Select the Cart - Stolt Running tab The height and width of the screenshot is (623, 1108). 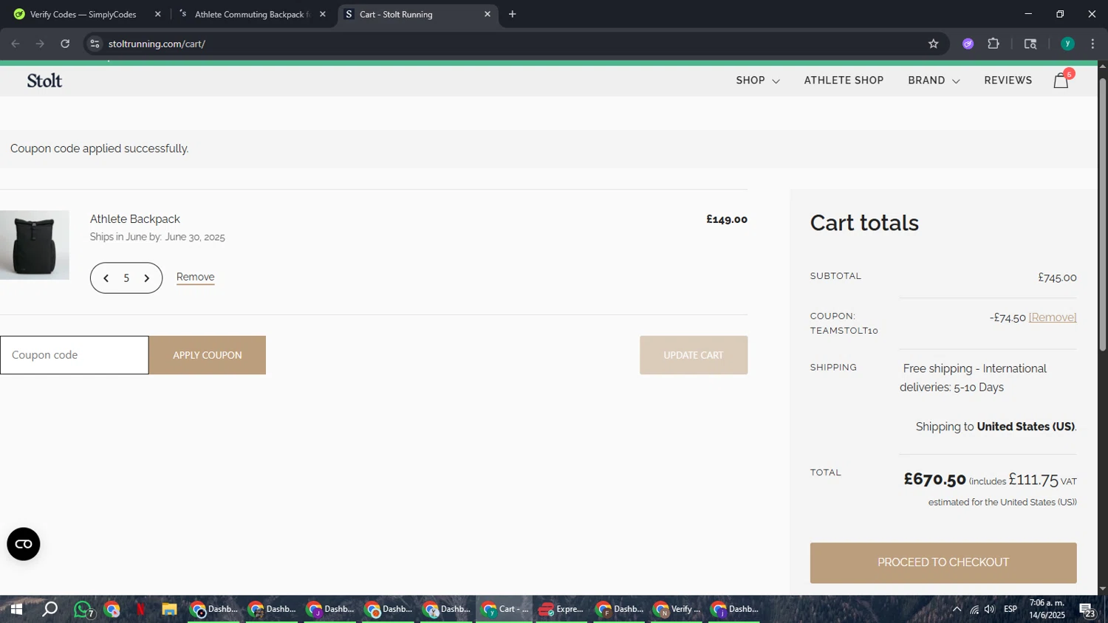[x=417, y=14]
